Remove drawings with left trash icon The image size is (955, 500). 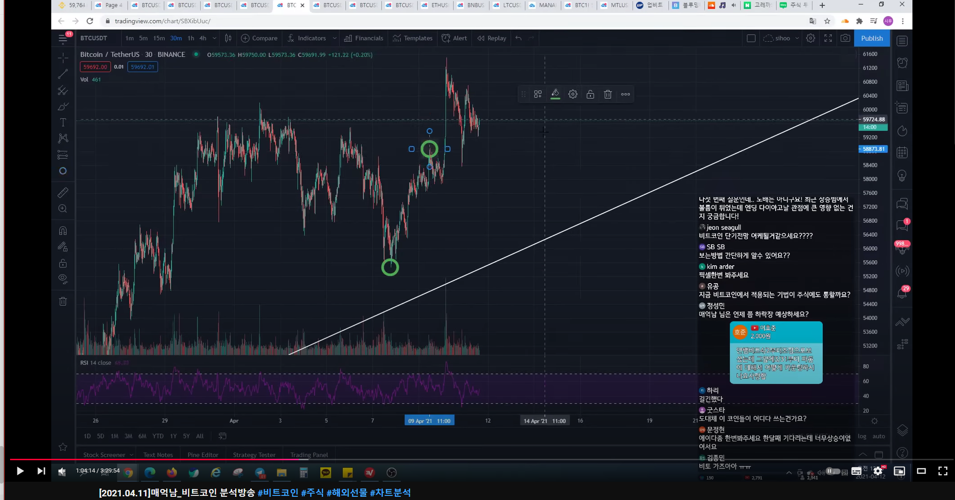pos(63,301)
